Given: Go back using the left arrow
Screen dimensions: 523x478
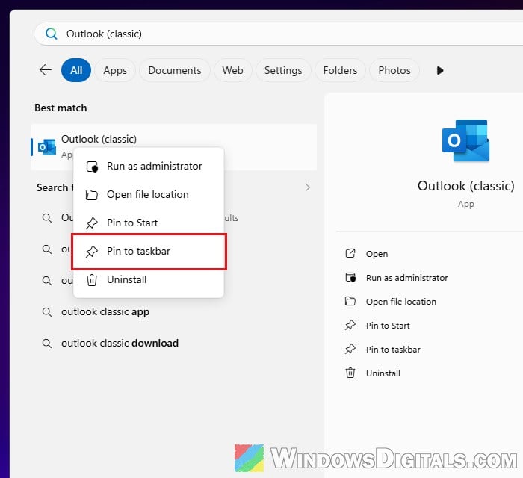Looking at the screenshot, I should coord(46,70).
